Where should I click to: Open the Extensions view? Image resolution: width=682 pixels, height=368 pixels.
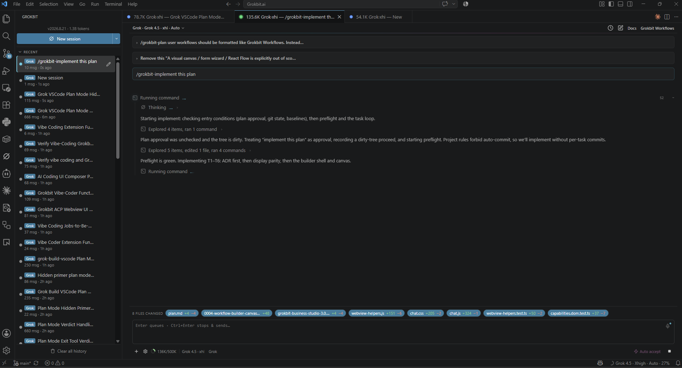[x=6, y=105]
